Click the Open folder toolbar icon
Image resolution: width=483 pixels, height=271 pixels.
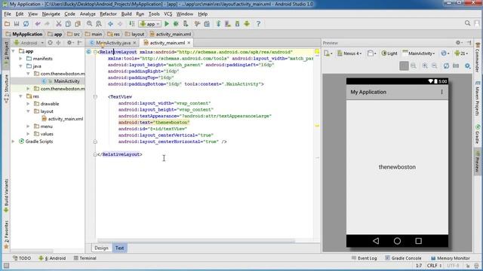(x=7, y=24)
